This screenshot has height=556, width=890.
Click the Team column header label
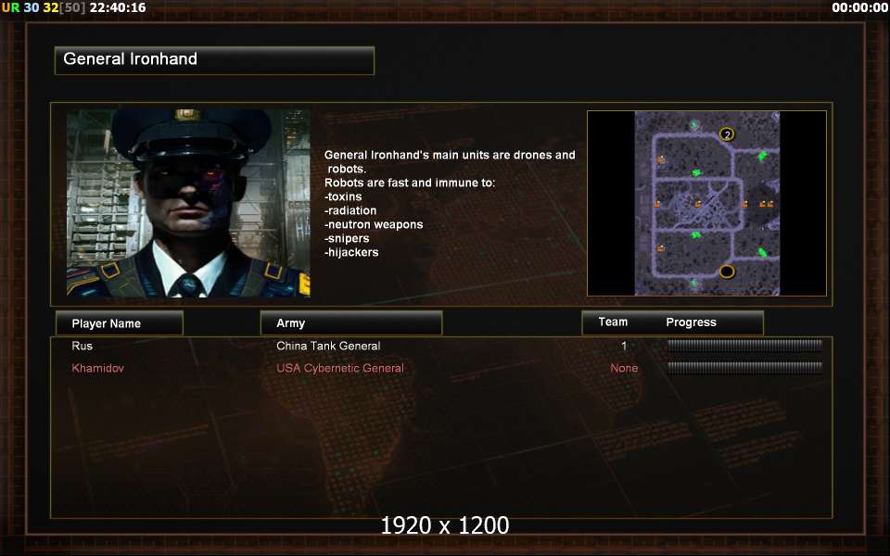(613, 322)
